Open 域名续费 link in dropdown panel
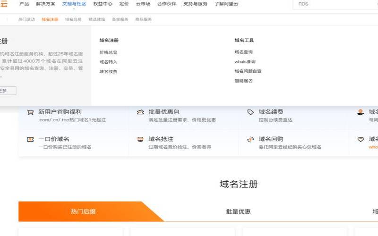378x236 pixels. click(108, 72)
